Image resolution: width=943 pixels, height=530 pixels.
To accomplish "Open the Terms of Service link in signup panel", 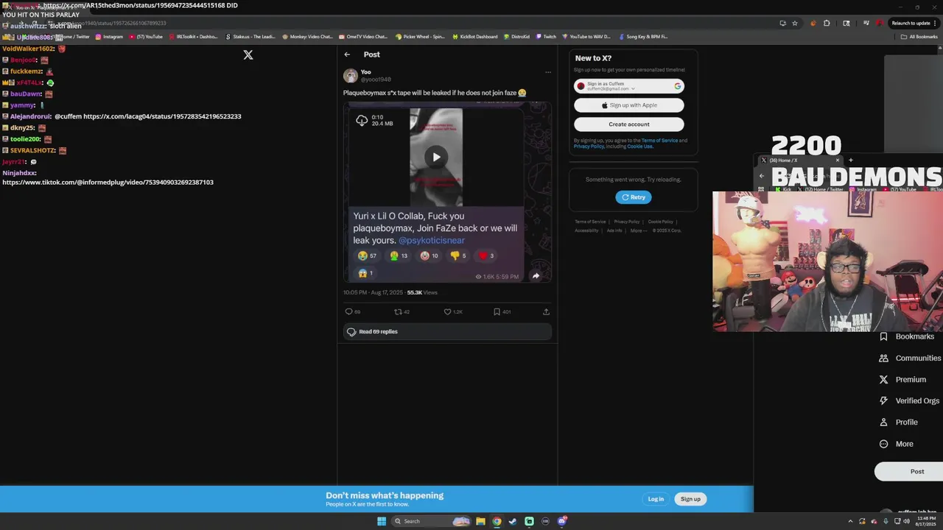I will (659, 141).
